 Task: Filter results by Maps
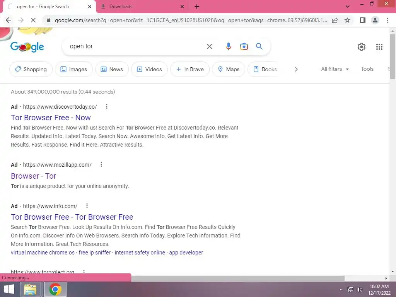coord(229,69)
